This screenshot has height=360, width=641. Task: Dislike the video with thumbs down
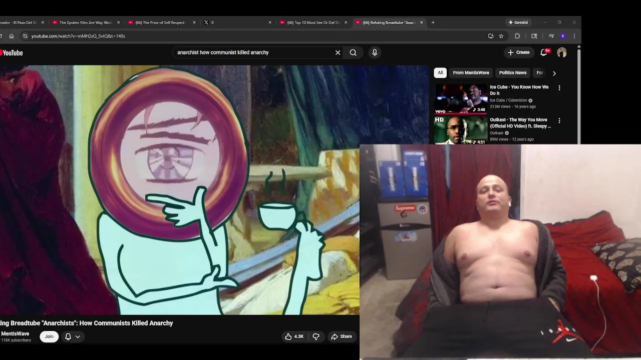pos(316,336)
